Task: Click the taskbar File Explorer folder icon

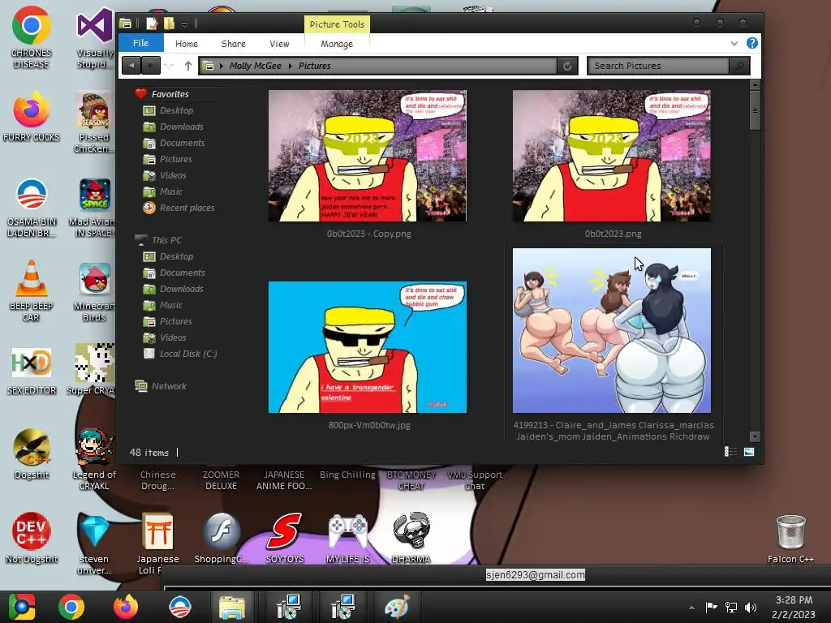Action: (231, 607)
